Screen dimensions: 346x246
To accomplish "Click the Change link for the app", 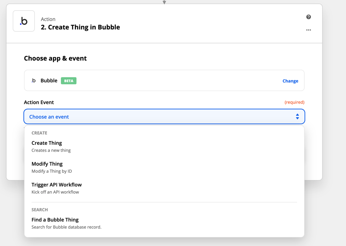I will click(290, 81).
